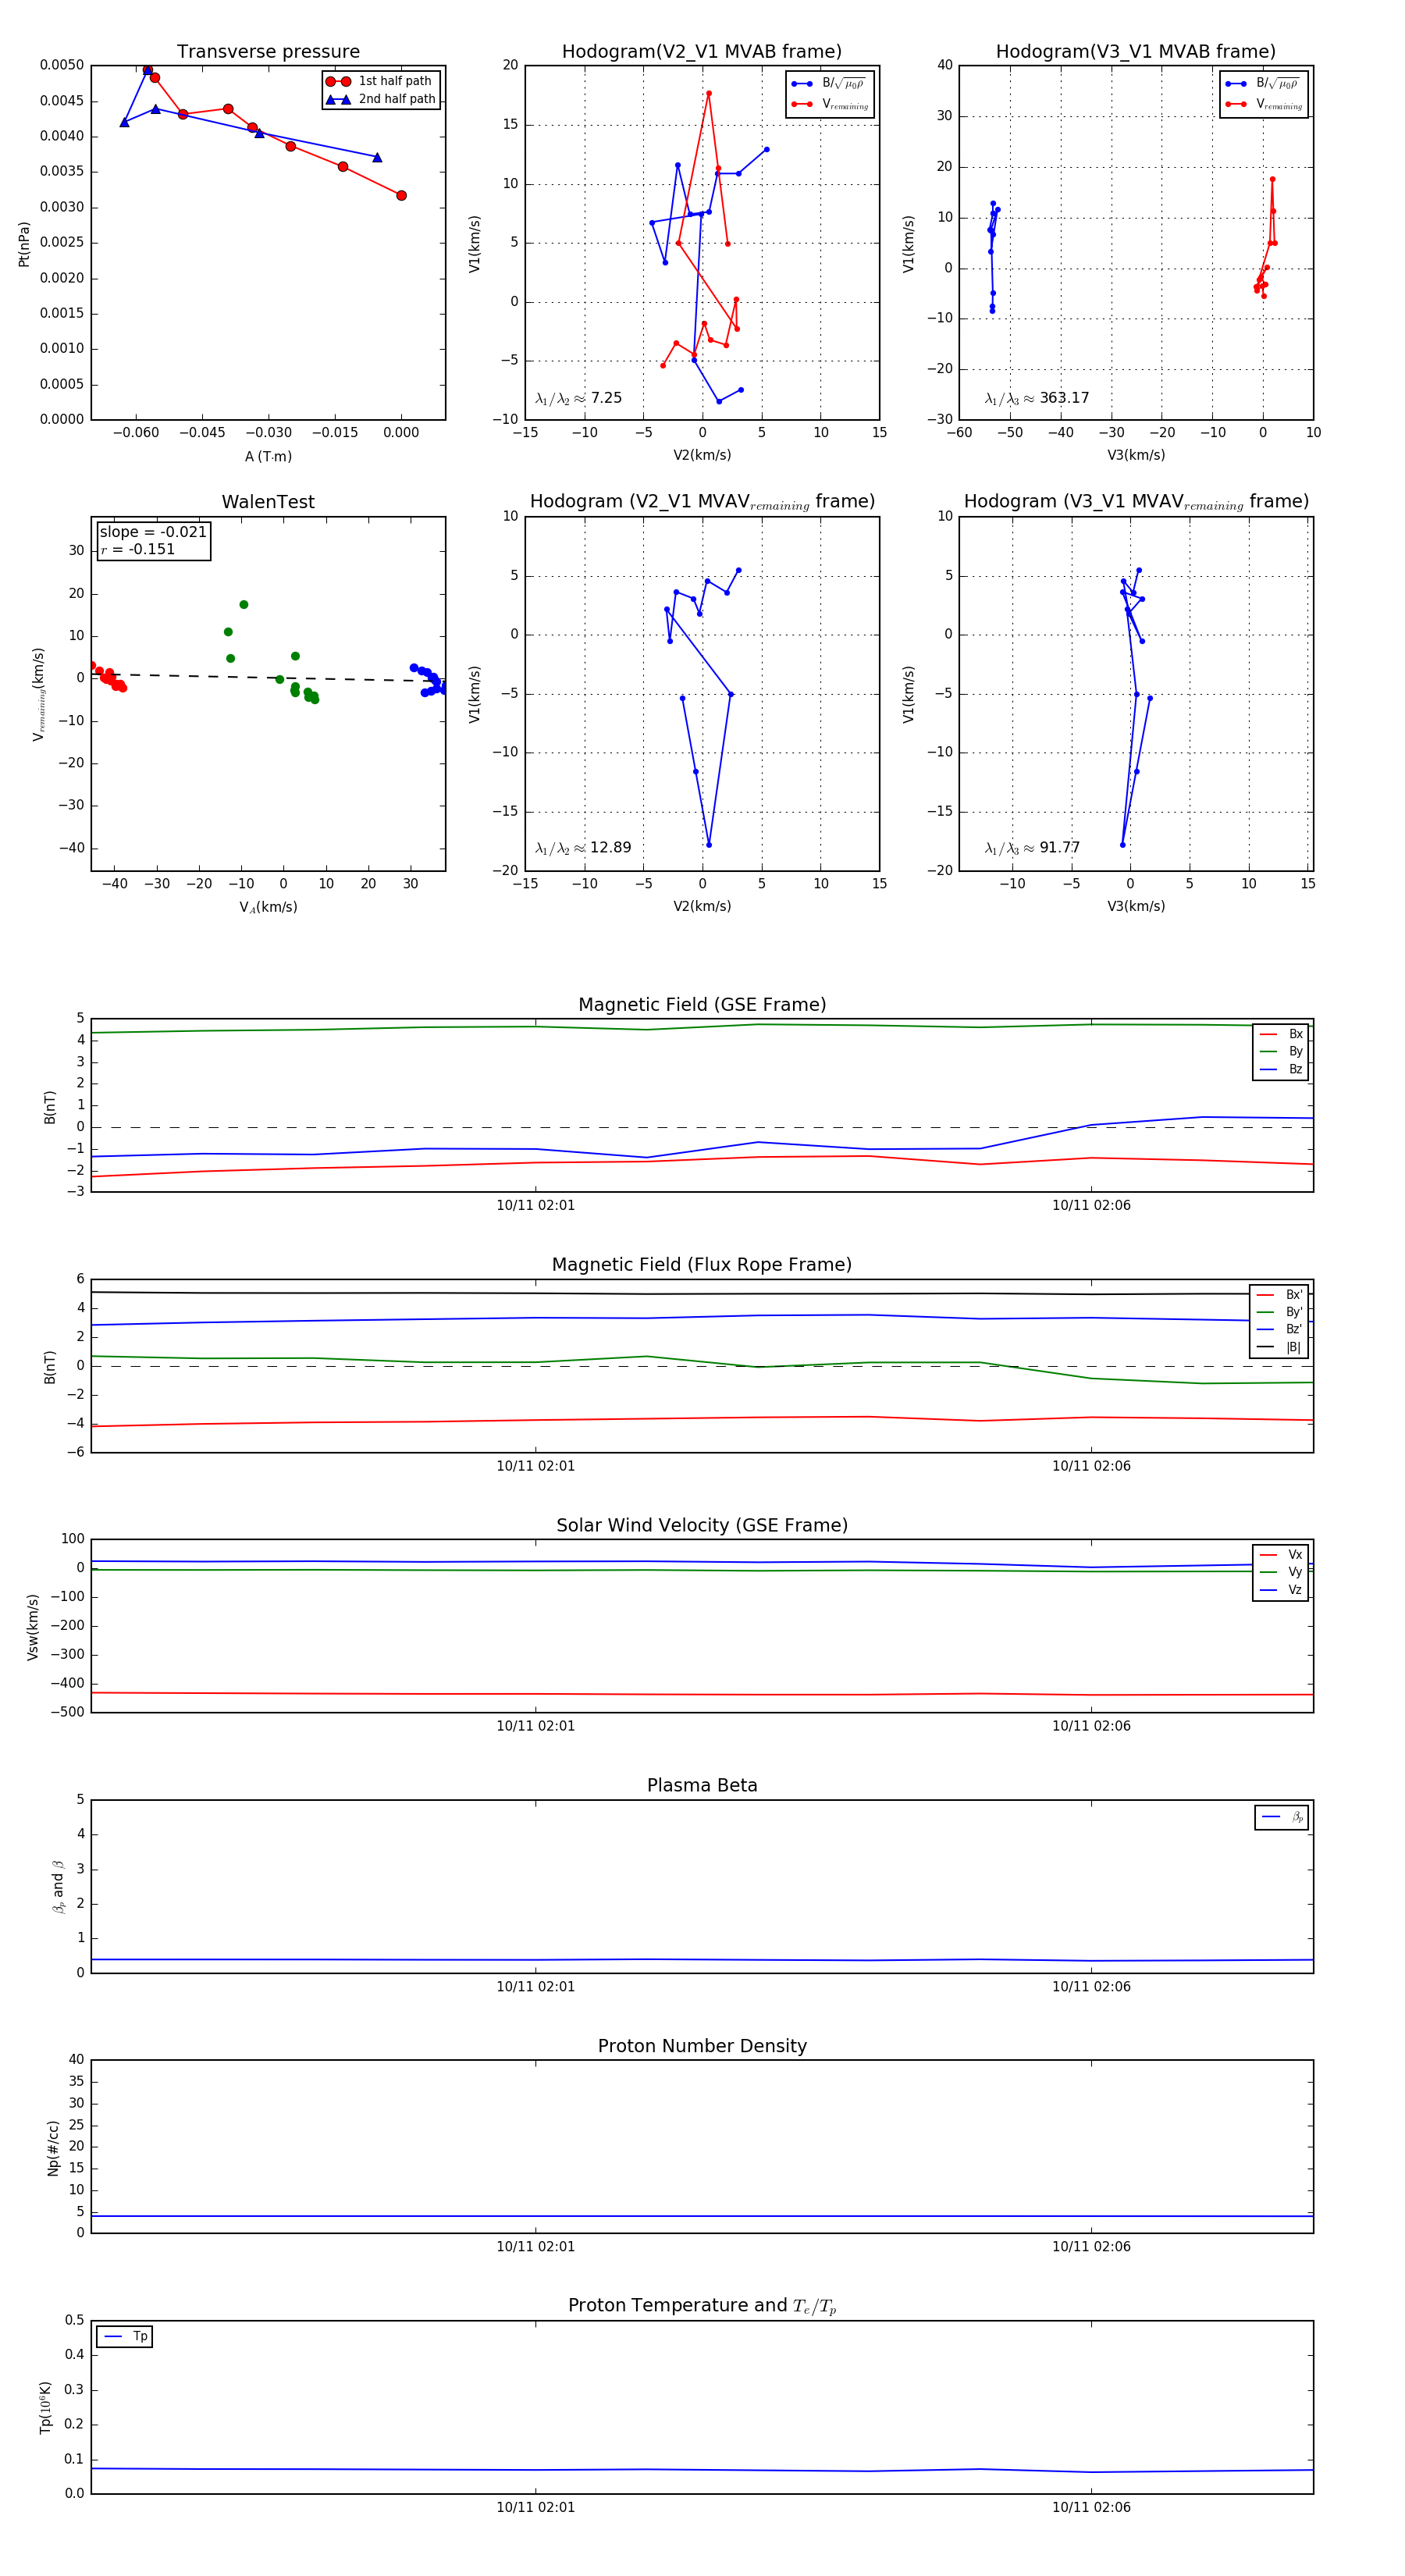This screenshot has width=1405, height=2576.
Task: Click the "Solar Wind Velocity (GSE Frame)" title
Action: [702, 1526]
